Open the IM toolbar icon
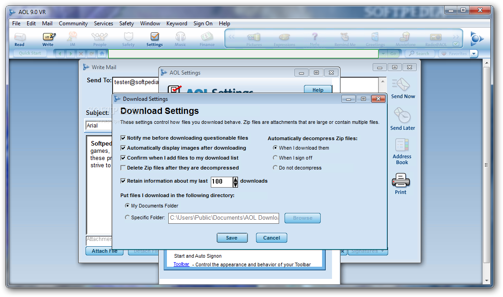This screenshot has height=297, width=503. [x=72, y=39]
